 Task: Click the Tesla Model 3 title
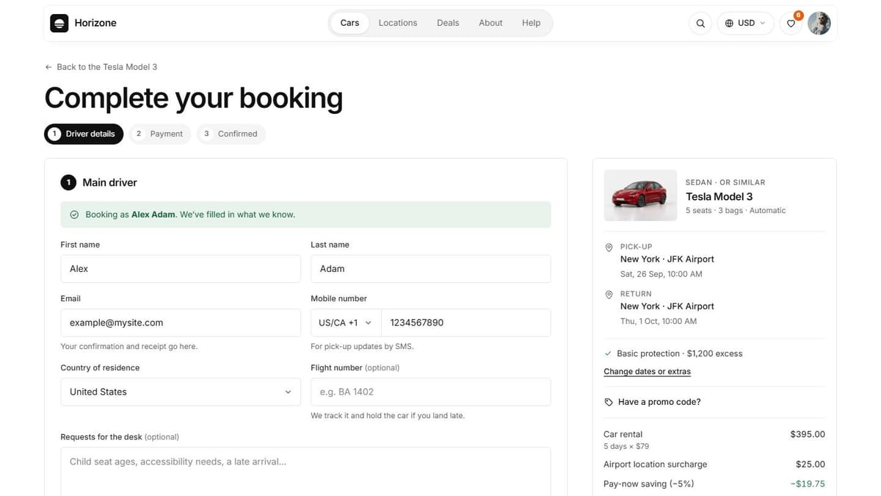pos(719,196)
